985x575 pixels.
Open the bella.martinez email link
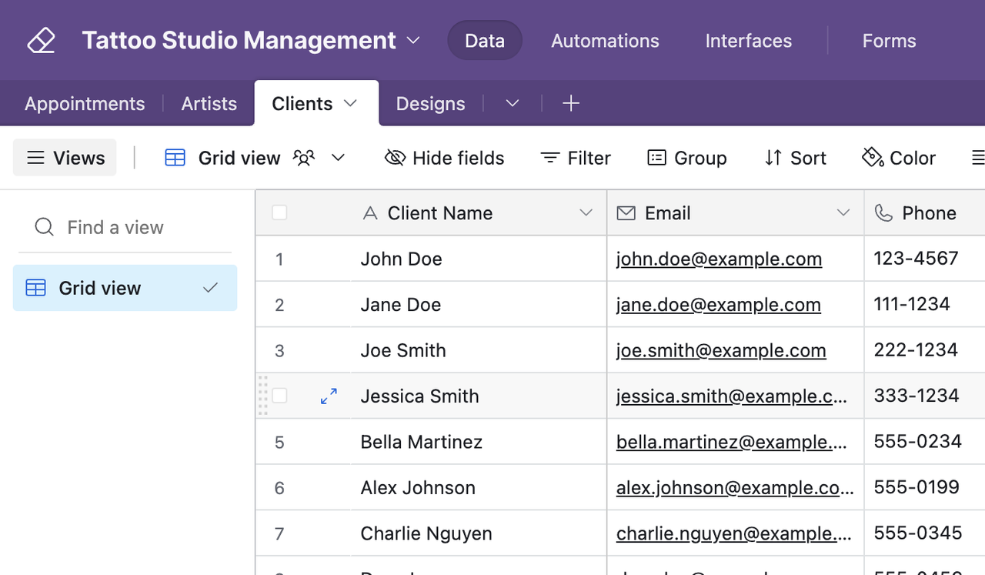click(731, 442)
